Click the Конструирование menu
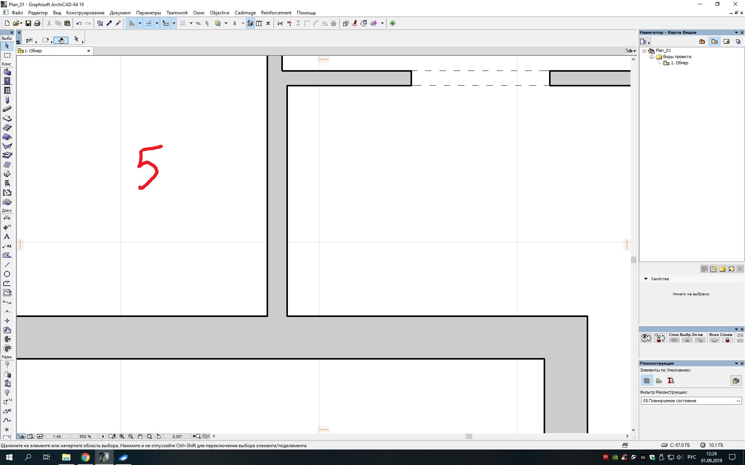The height and width of the screenshot is (465, 745). [85, 12]
